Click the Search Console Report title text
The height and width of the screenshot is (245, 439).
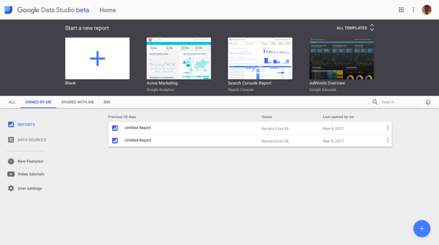pyautogui.click(x=250, y=83)
